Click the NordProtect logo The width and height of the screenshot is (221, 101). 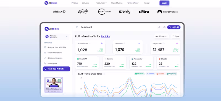167,12
